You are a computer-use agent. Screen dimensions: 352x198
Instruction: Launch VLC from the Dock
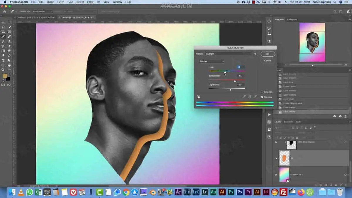(21, 192)
